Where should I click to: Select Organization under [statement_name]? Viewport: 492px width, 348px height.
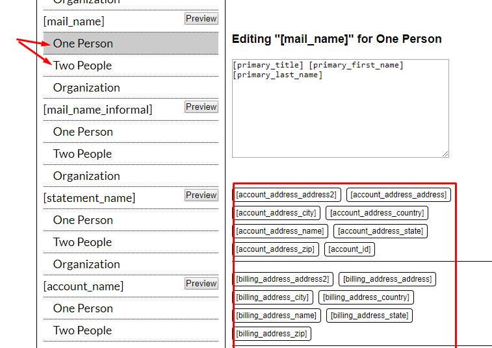86,264
